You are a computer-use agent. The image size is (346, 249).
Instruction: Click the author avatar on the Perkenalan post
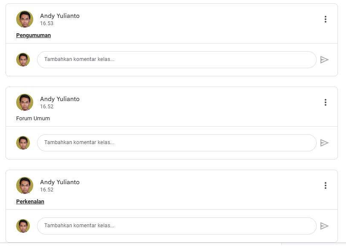pos(25,185)
